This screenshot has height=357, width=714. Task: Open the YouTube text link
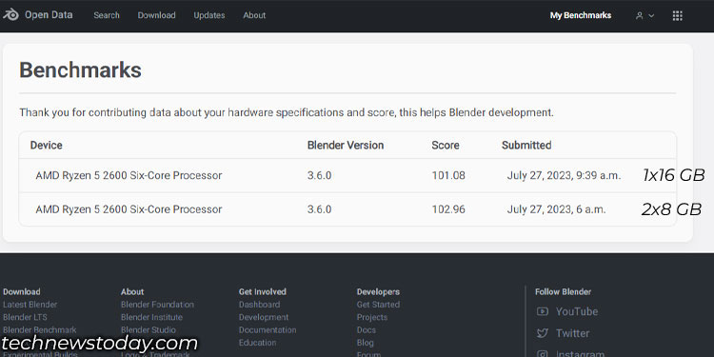pyautogui.click(x=577, y=311)
